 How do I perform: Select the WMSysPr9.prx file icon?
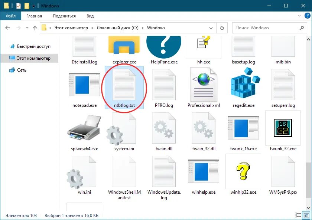283,171
